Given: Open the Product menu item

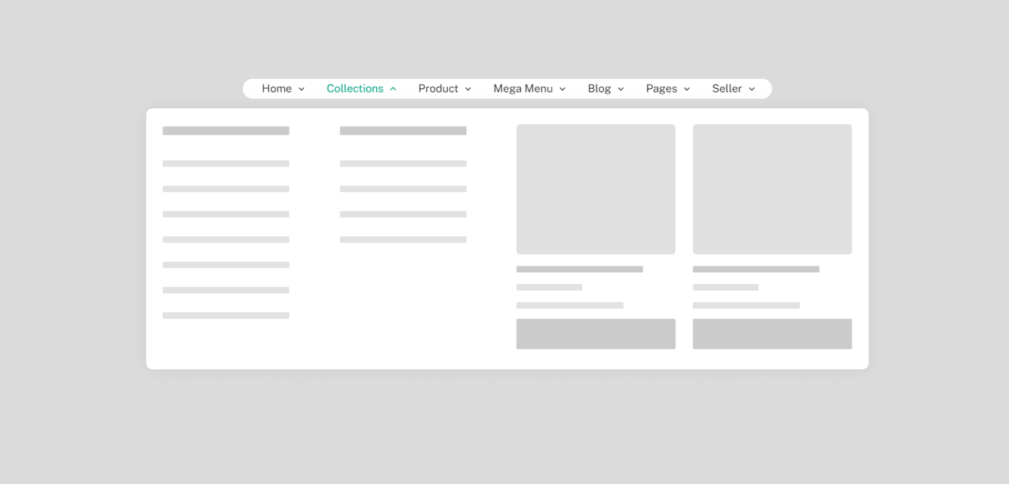Looking at the screenshot, I should 438,89.
